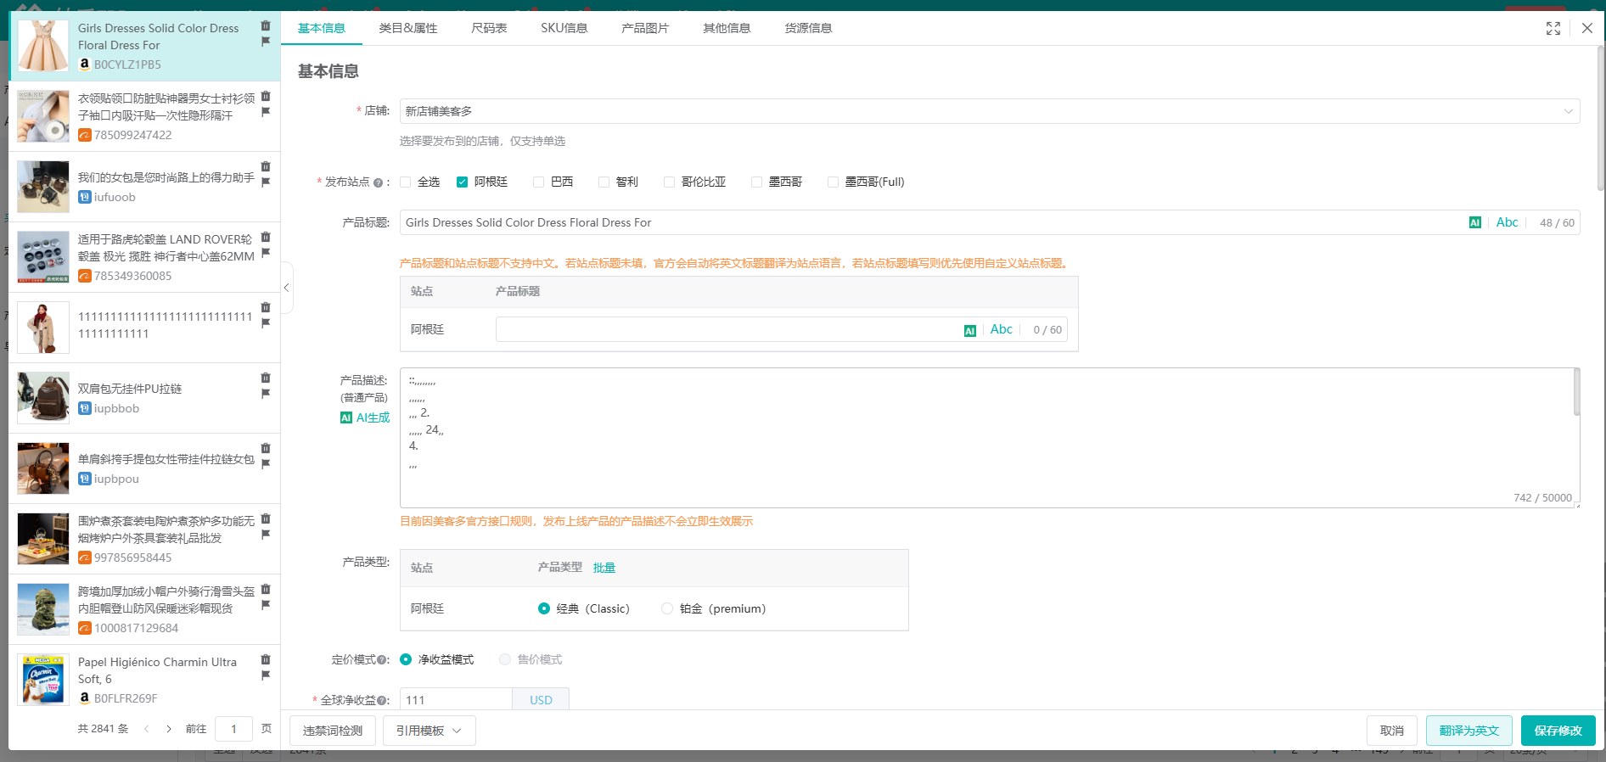Enable the 巴西 site checkbox
The width and height of the screenshot is (1606, 762).
coord(538,182)
